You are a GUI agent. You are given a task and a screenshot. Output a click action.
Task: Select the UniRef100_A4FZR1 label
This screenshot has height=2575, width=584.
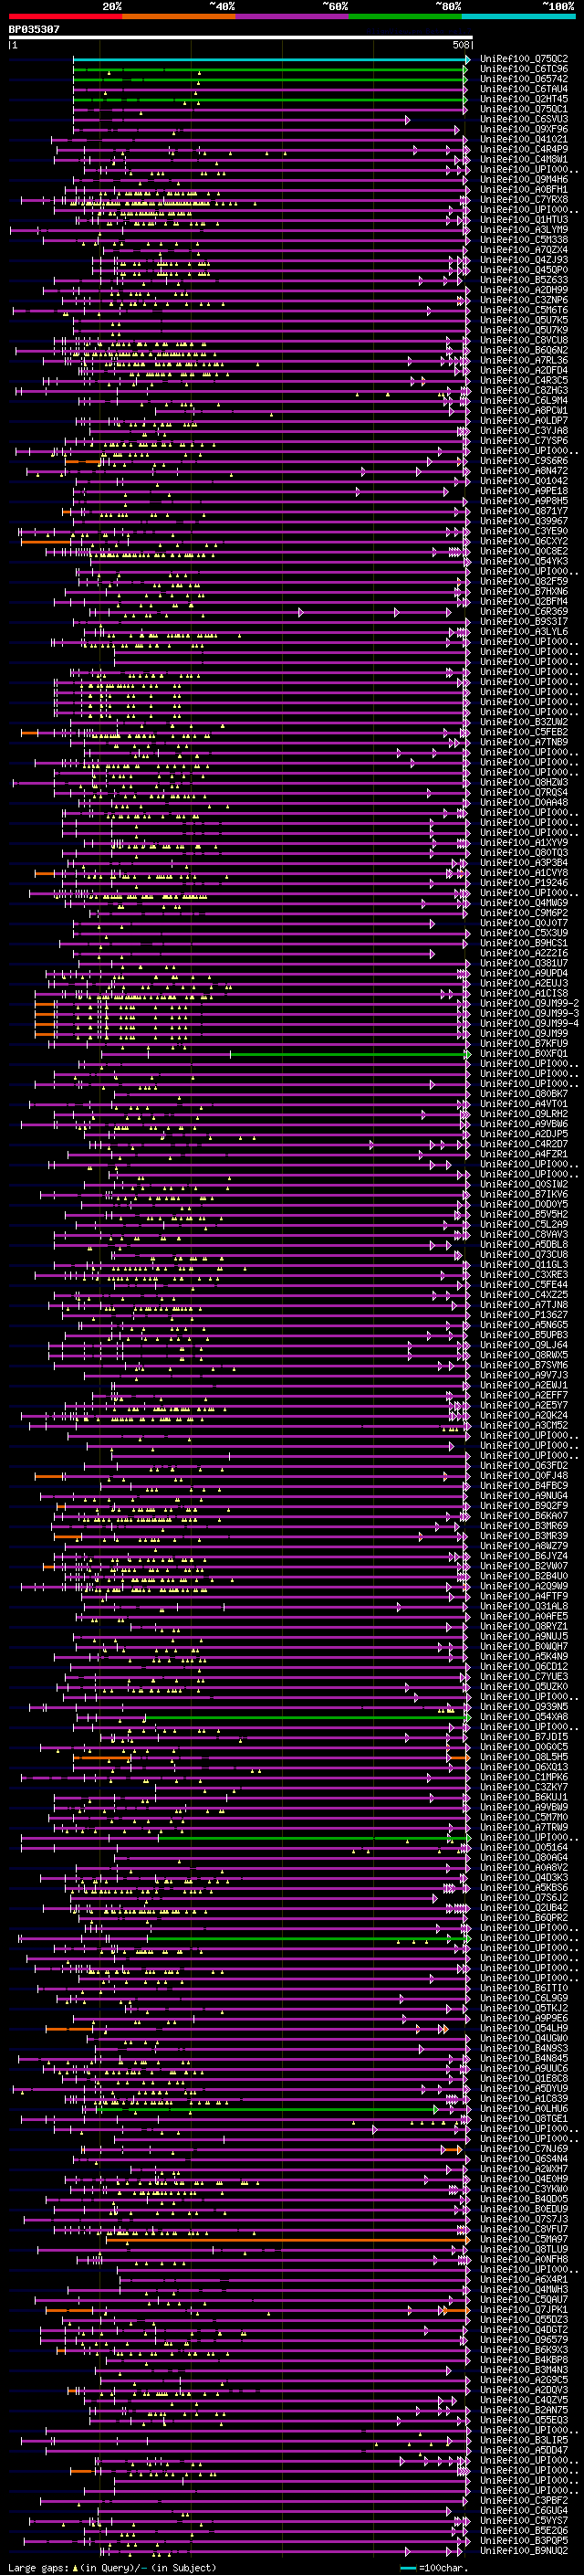coord(524,1155)
